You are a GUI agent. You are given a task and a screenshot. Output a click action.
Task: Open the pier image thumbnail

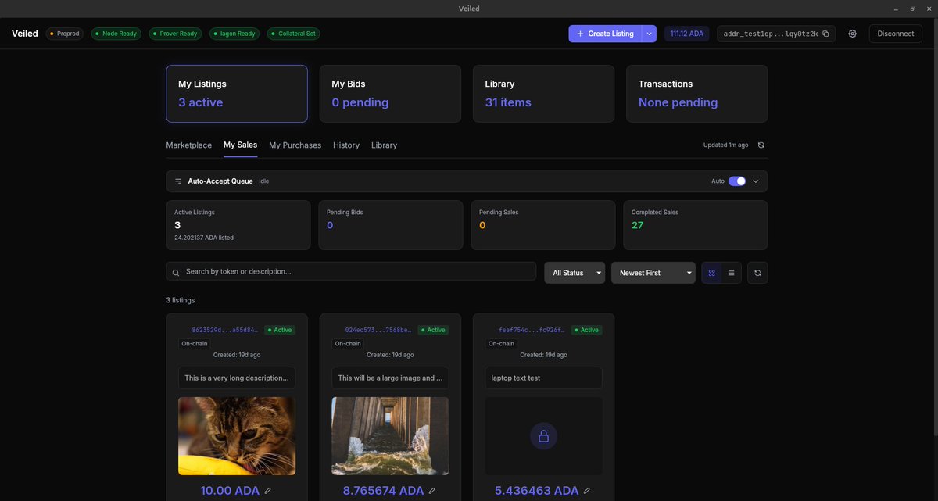point(390,436)
